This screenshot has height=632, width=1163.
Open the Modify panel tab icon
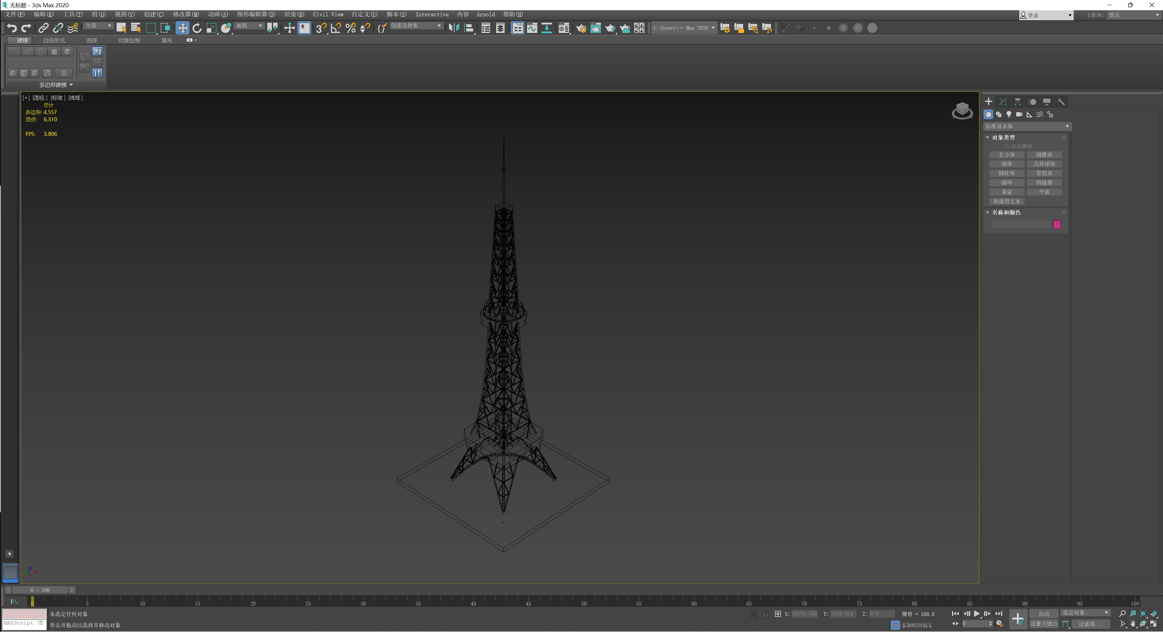pyautogui.click(x=1003, y=102)
